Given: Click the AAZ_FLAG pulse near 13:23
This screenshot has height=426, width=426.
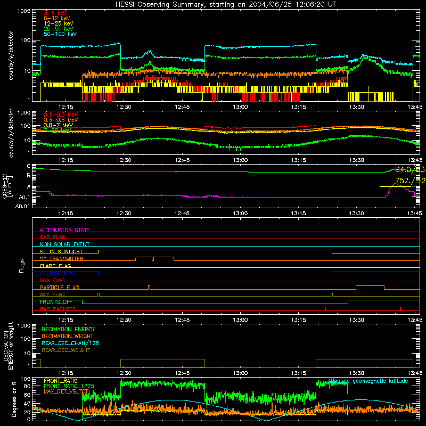Looking at the screenshot, I should 332,294.
